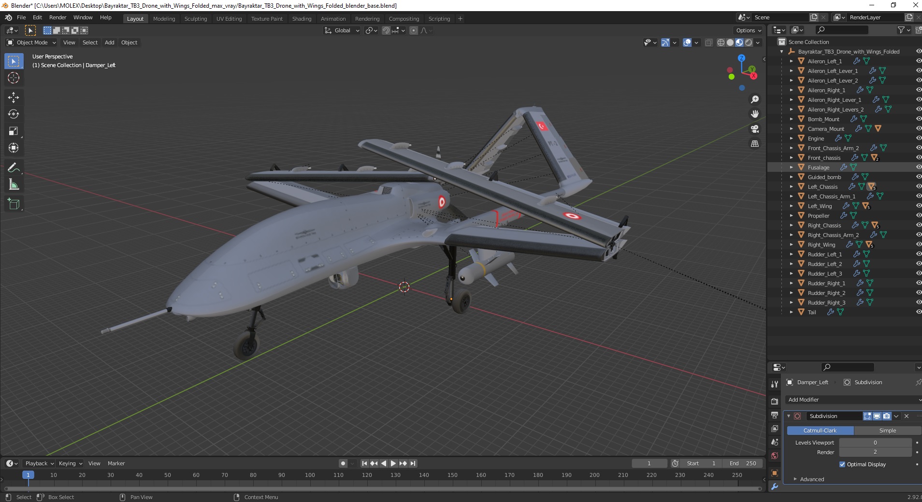Click the pan view hand icon
Screen dimensions: 922x502
point(754,114)
